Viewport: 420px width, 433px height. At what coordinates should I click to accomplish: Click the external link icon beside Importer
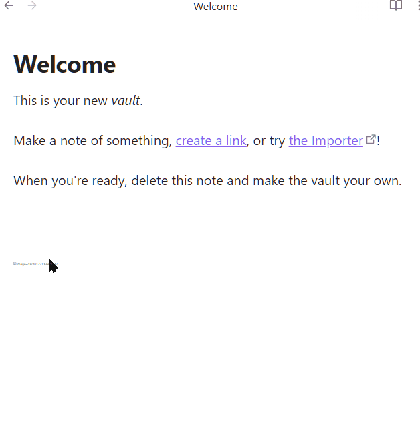tap(371, 140)
